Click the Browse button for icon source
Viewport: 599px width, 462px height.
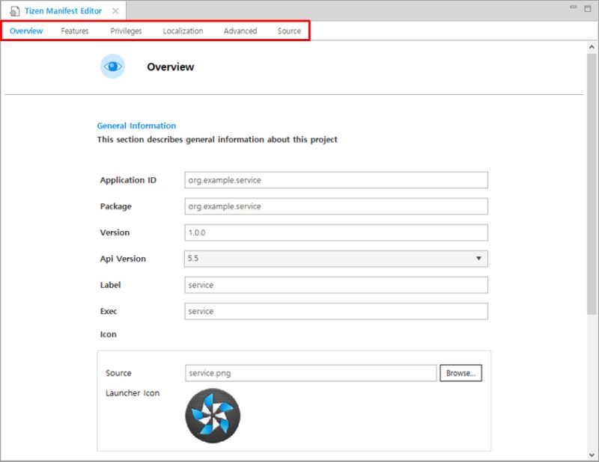click(x=460, y=372)
